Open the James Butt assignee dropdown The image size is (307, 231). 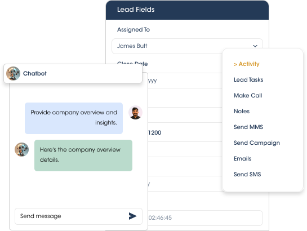187,46
